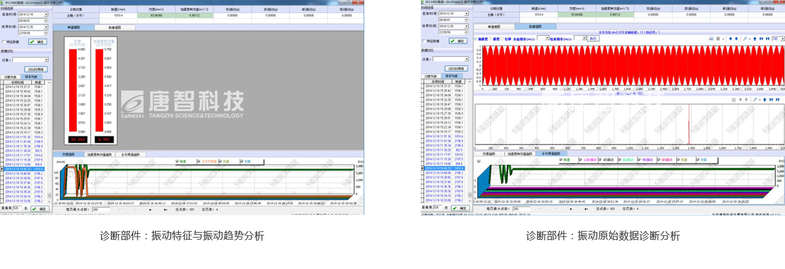
Task: Expand the 对象 combo box in the right window
Action: pyautogui.click(x=466, y=59)
